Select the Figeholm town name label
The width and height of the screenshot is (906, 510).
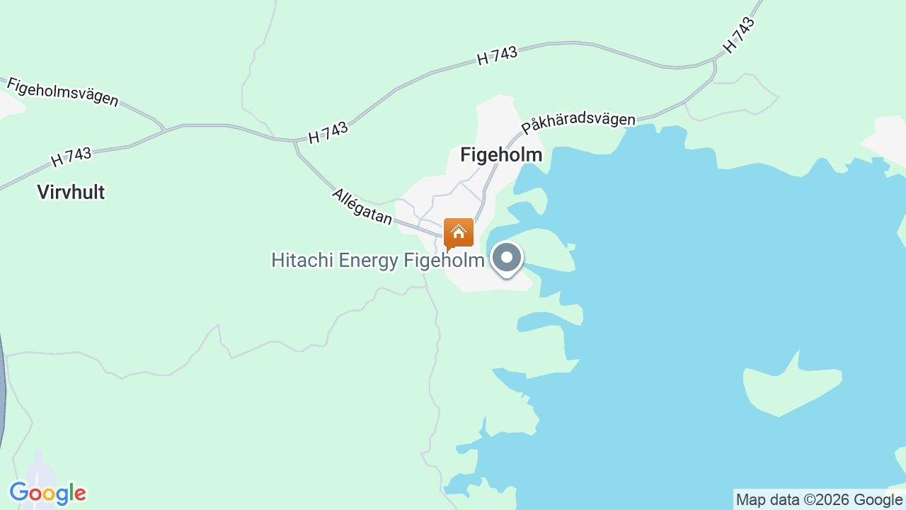(501, 155)
